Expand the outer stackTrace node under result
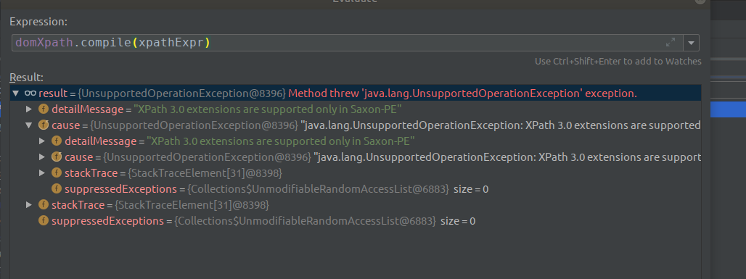 (x=29, y=205)
